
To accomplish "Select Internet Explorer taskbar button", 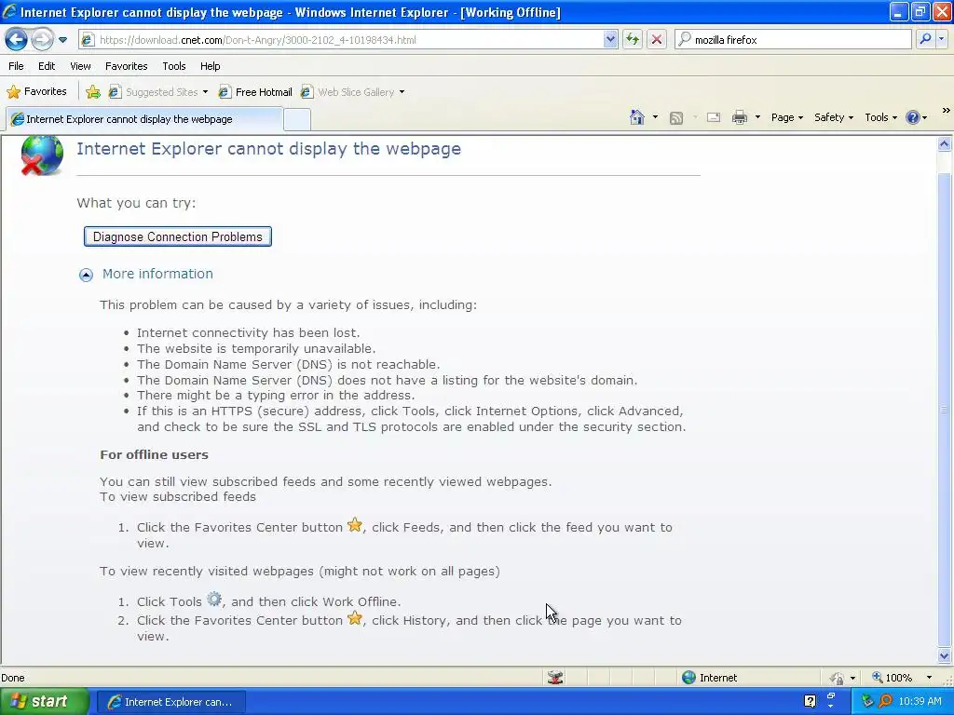I will (170, 702).
